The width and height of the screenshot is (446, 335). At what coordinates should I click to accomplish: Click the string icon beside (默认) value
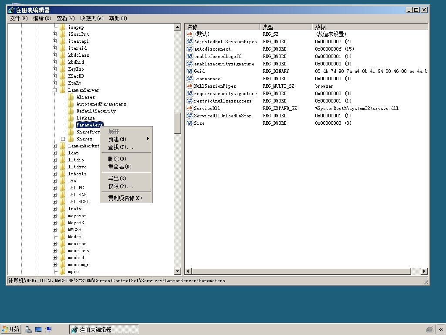click(x=190, y=34)
